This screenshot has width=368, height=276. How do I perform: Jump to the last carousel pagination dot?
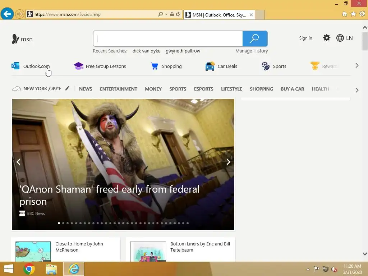click(x=188, y=223)
